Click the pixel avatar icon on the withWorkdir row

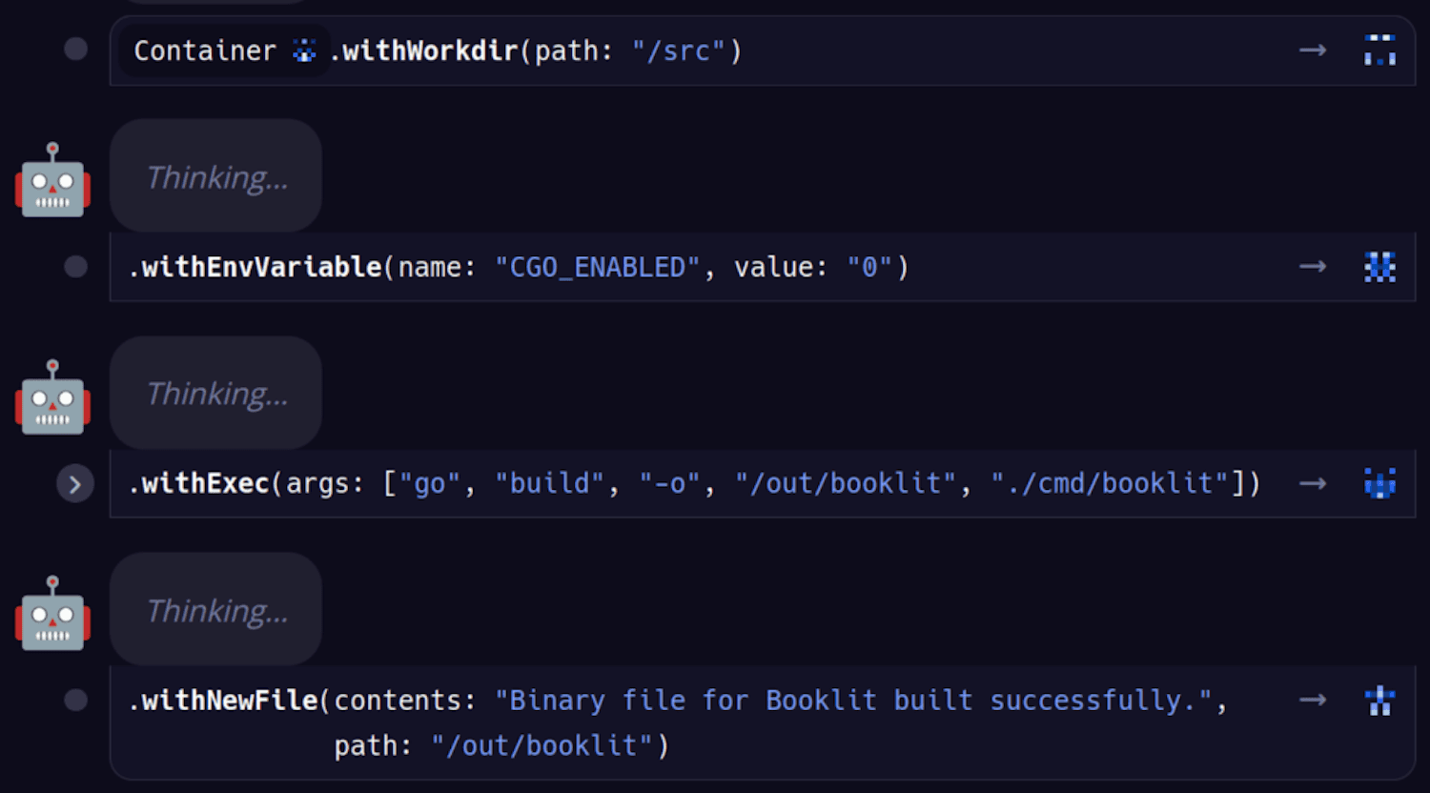[x=1379, y=50]
